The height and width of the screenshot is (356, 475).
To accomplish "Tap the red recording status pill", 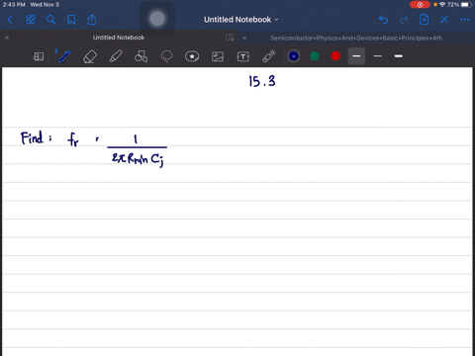I will point(420,5).
